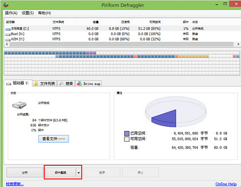
Task: Click the horizontal scrollbar track in drive list
Action: click(121, 44)
